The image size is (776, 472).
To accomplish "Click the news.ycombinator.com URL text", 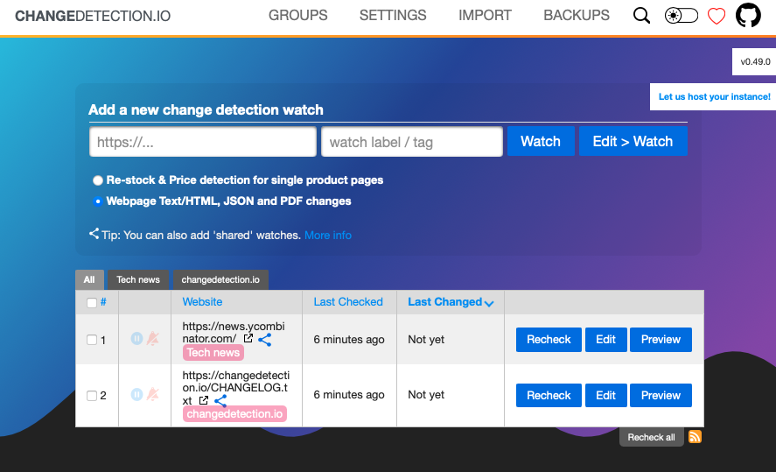I will coord(233,333).
